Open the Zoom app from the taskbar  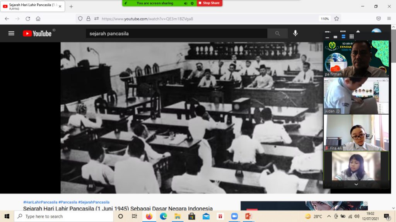[x=234, y=216]
